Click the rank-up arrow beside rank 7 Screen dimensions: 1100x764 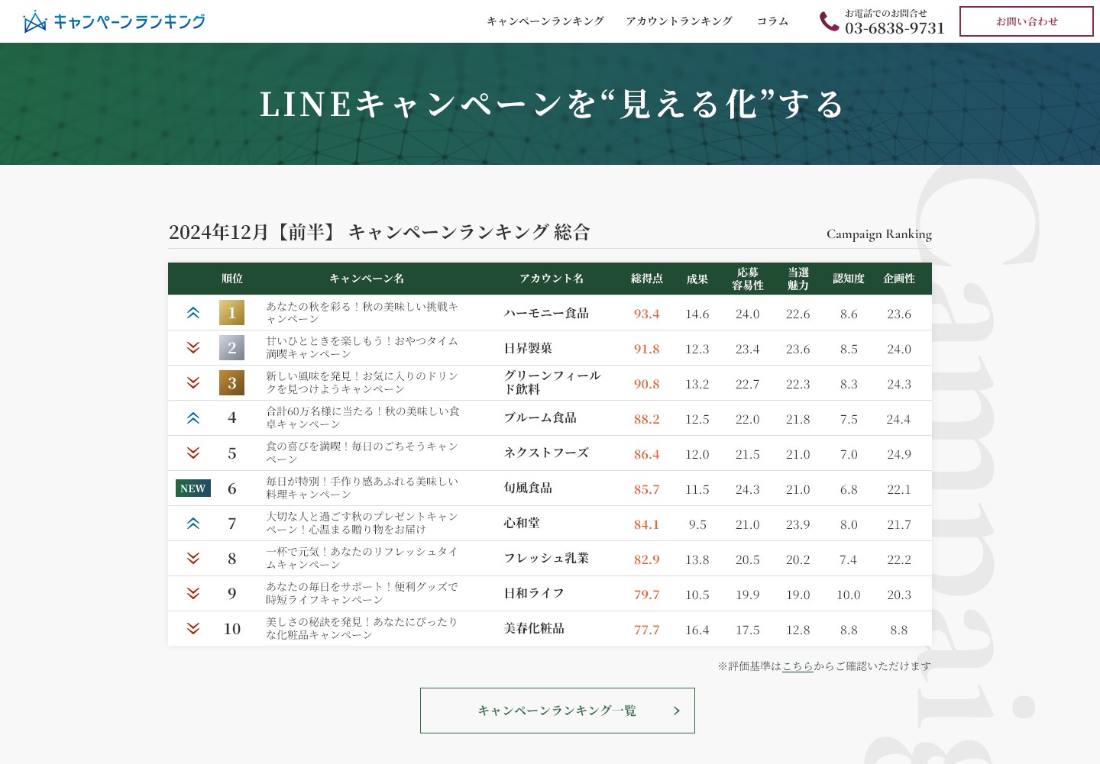pyautogui.click(x=193, y=524)
